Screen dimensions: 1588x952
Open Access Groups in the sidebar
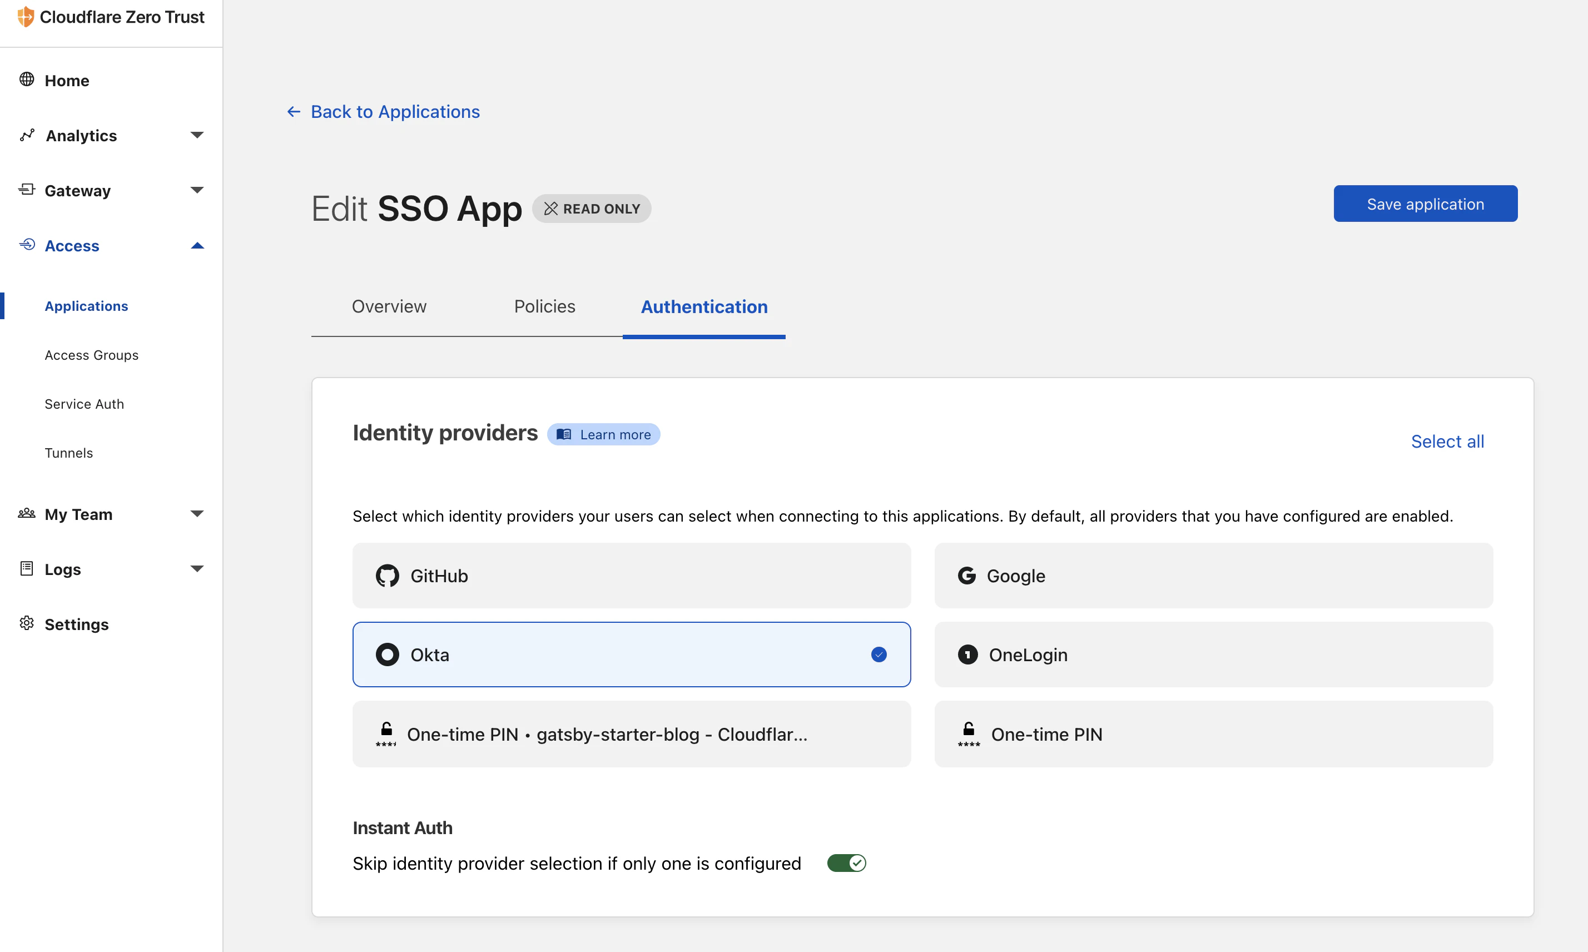tap(92, 355)
